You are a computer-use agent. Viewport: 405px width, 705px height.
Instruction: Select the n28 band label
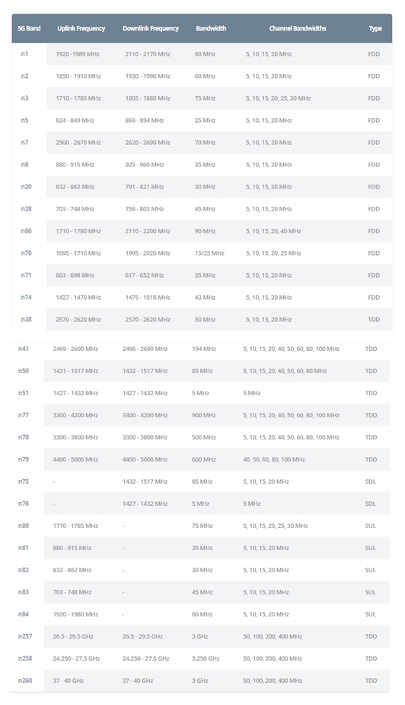tap(27, 208)
